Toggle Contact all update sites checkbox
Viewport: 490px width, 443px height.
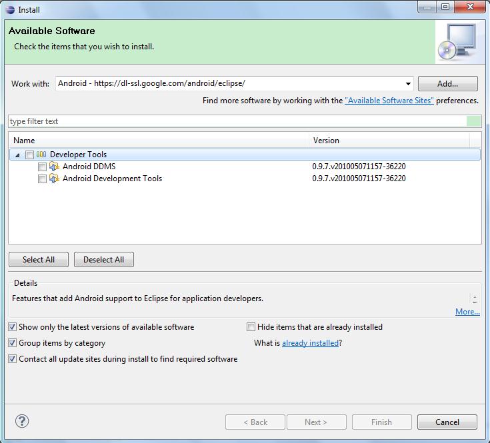point(12,358)
